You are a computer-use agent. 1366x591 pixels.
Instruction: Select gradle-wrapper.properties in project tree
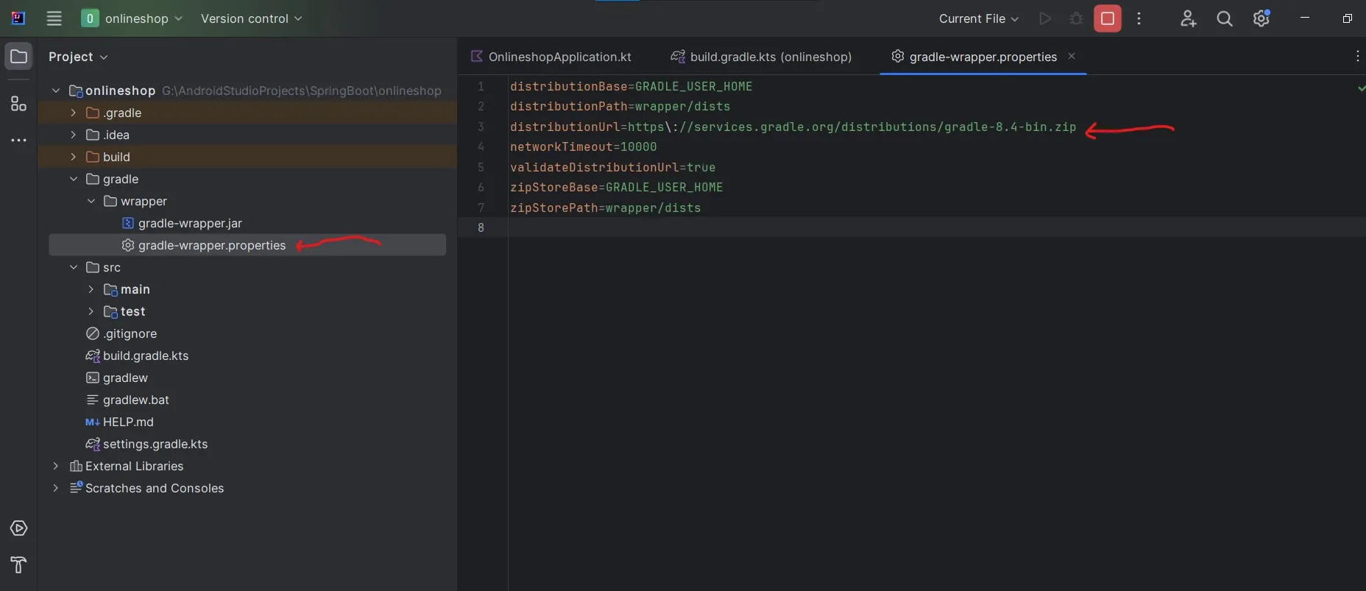pos(212,245)
